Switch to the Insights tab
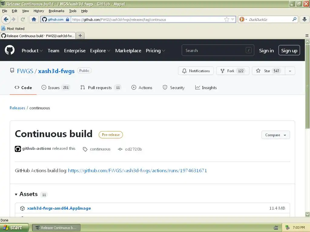 point(206,88)
